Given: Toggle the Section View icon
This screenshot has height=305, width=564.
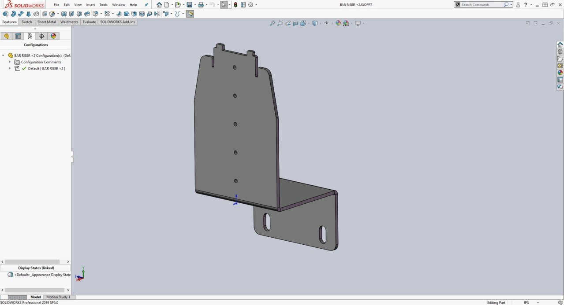Looking at the screenshot, I should coord(295,23).
